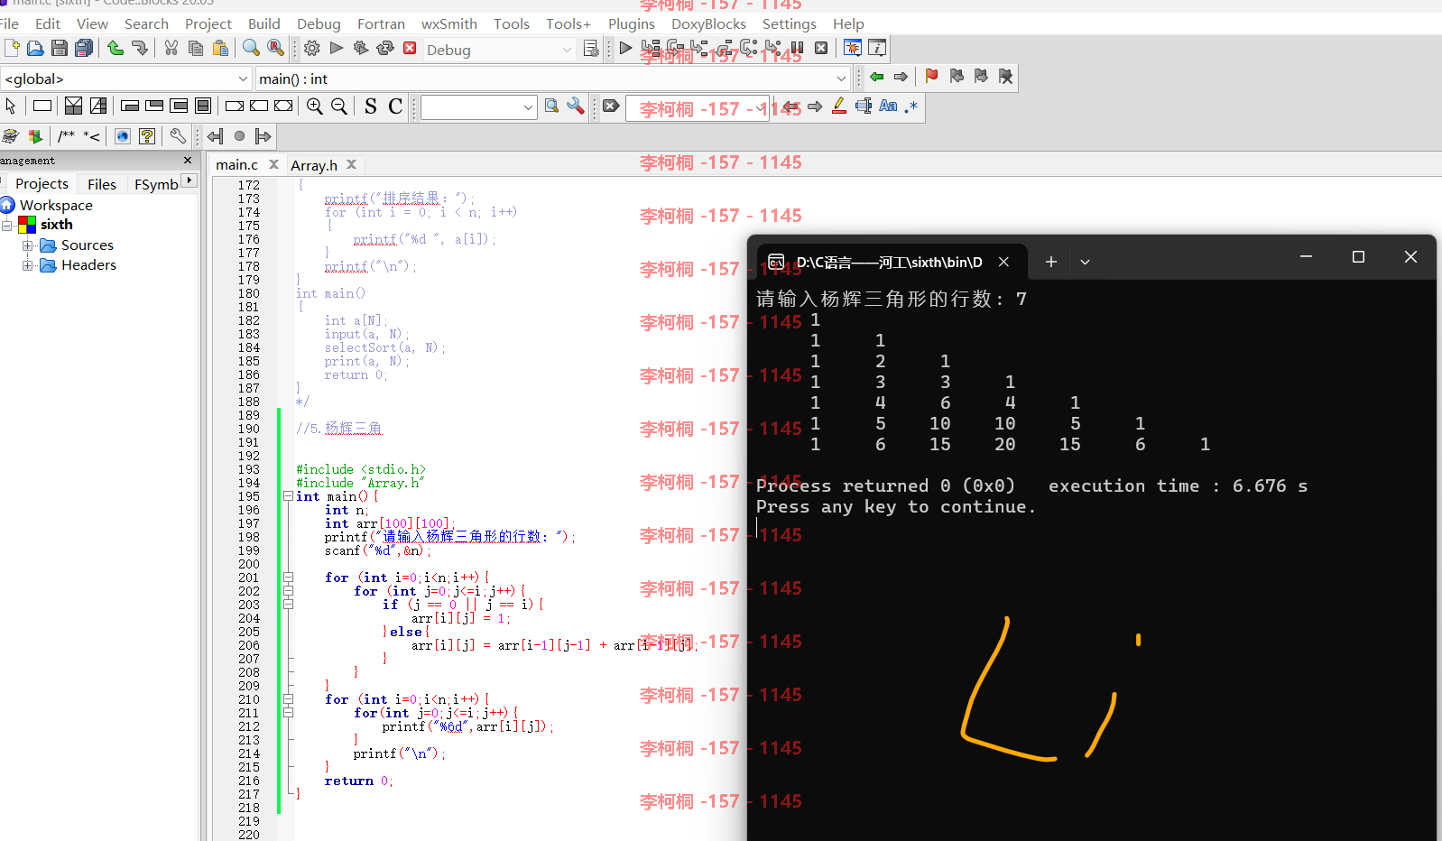Open Replace with the magnifier R icon
Screen dimensions: 1442x841
click(x=275, y=48)
